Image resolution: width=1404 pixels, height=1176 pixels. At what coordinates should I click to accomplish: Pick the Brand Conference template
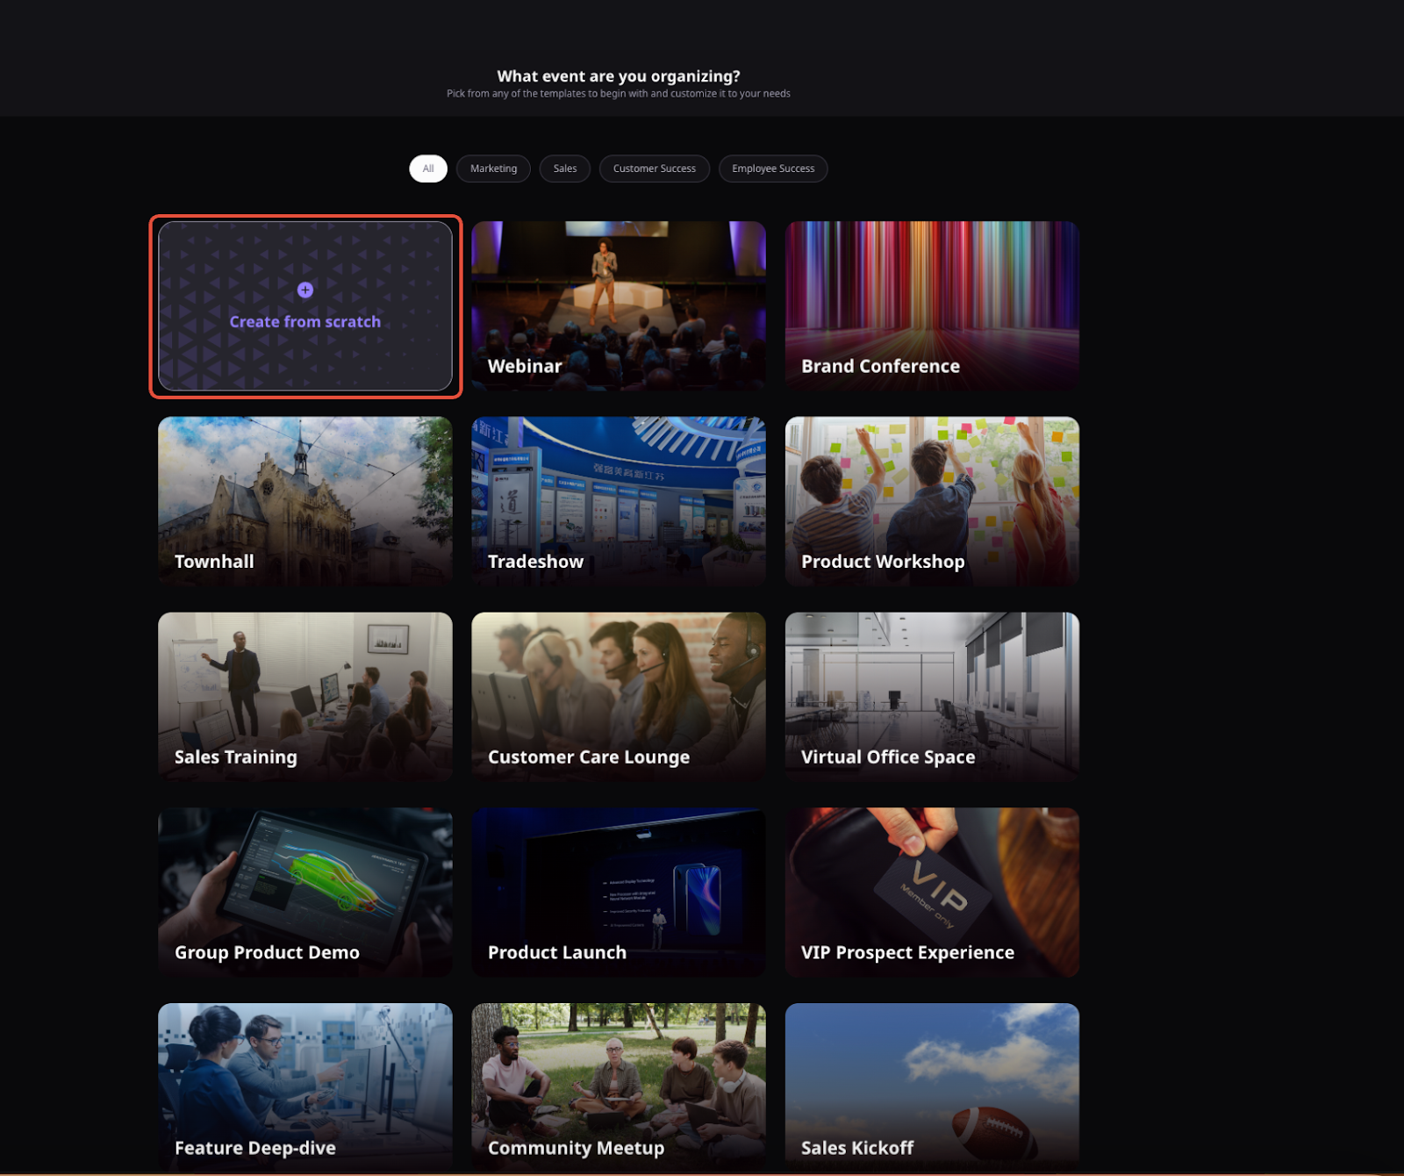coord(932,305)
